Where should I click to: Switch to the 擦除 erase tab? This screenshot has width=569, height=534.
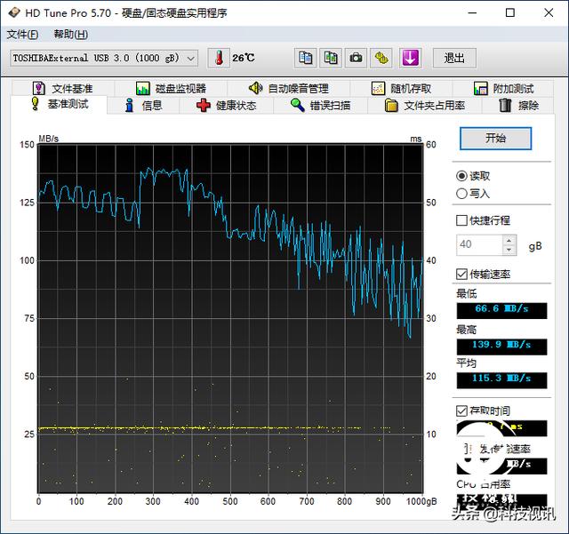518,106
